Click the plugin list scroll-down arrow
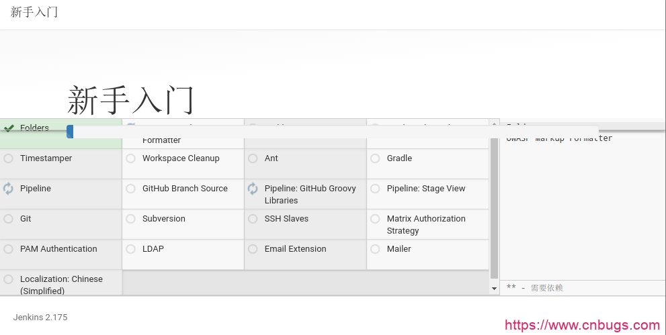The width and height of the screenshot is (666, 335). point(495,289)
